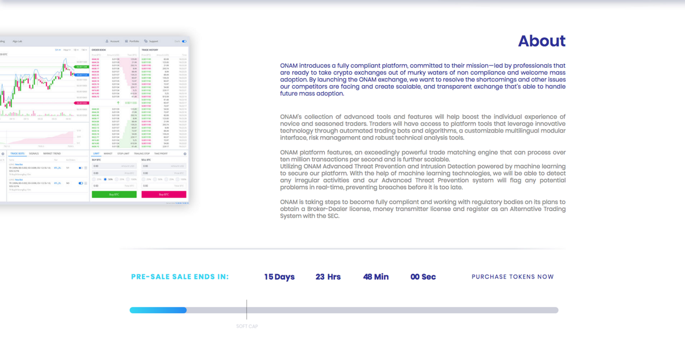The width and height of the screenshot is (685, 343).
Task: Click the Support chat icon
Action: 146,41
